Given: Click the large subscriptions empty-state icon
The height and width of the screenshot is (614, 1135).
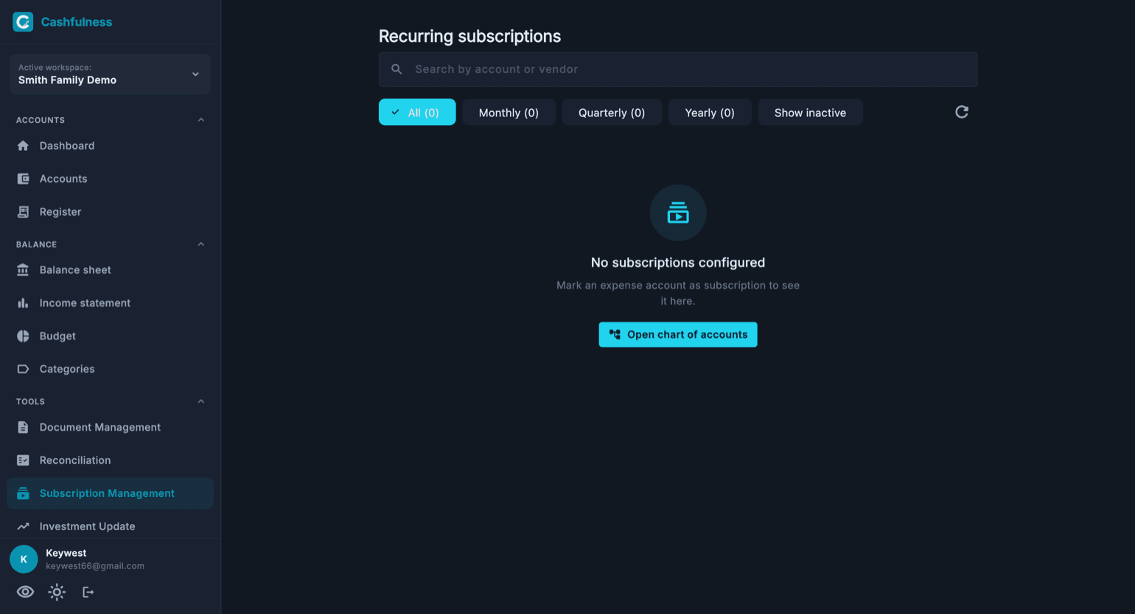Looking at the screenshot, I should [x=678, y=213].
